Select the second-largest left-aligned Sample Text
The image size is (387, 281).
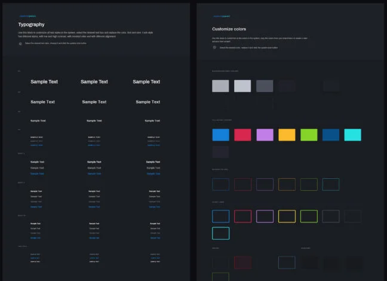[x=42, y=102]
